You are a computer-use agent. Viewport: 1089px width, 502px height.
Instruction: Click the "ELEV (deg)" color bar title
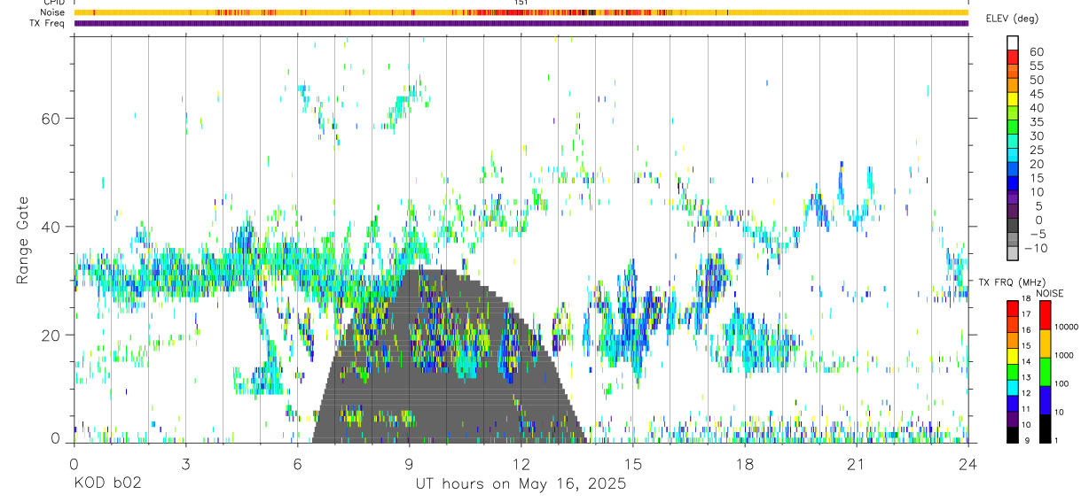coord(1012,18)
